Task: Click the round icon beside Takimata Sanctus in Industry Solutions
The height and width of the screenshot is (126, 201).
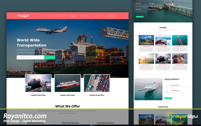Action: click(x=167, y=92)
